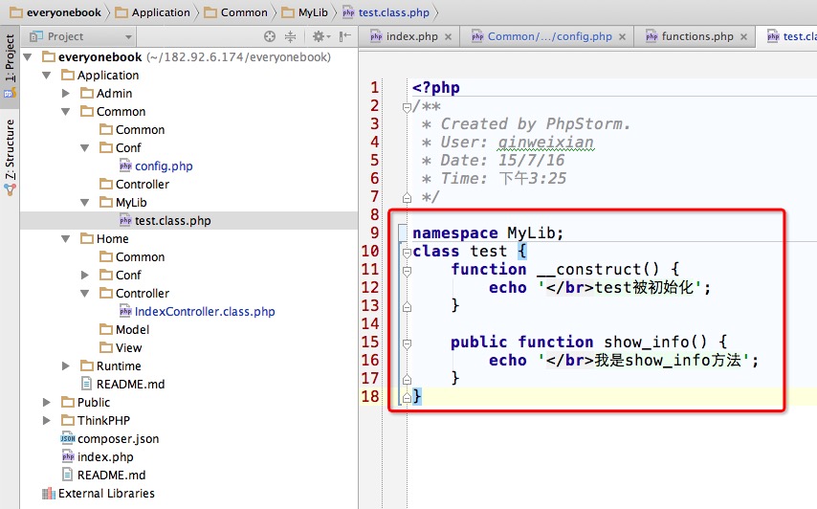Open the Project panel settings gear

[321, 36]
